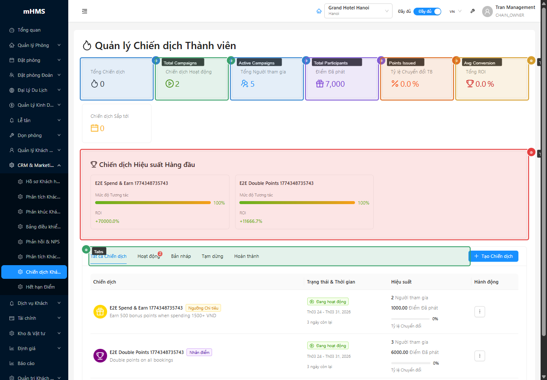Toggle the Đầy đủ switch
547x380 pixels.
pos(427,12)
